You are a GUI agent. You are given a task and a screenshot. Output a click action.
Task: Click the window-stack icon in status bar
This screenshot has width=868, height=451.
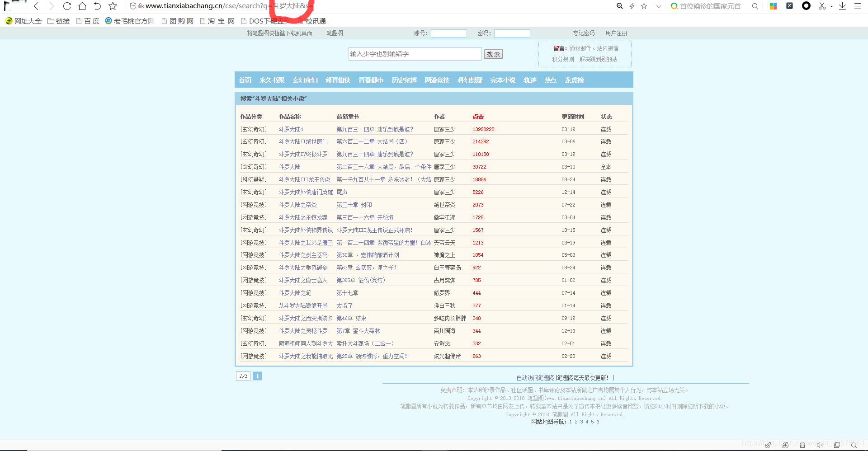pos(837,445)
